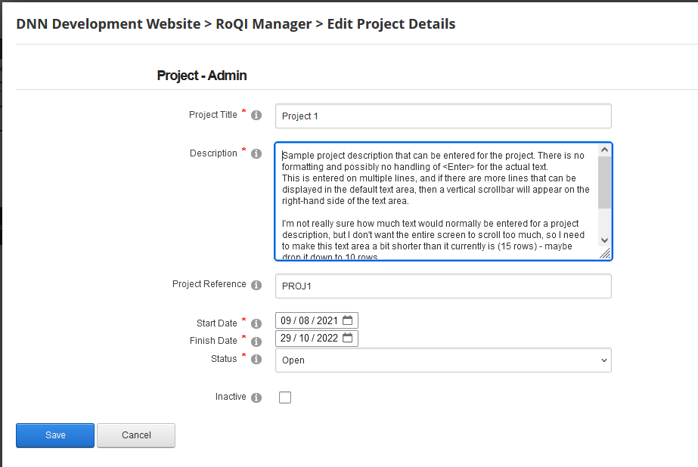698x467 pixels.
Task: Open the Start Date calendar picker icon
Action: click(x=347, y=320)
